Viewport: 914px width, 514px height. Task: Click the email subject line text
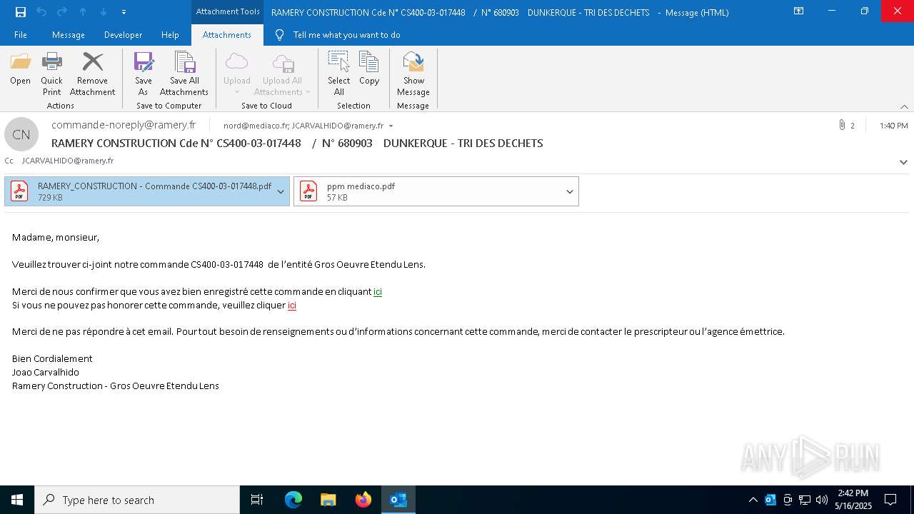click(x=297, y=143)
